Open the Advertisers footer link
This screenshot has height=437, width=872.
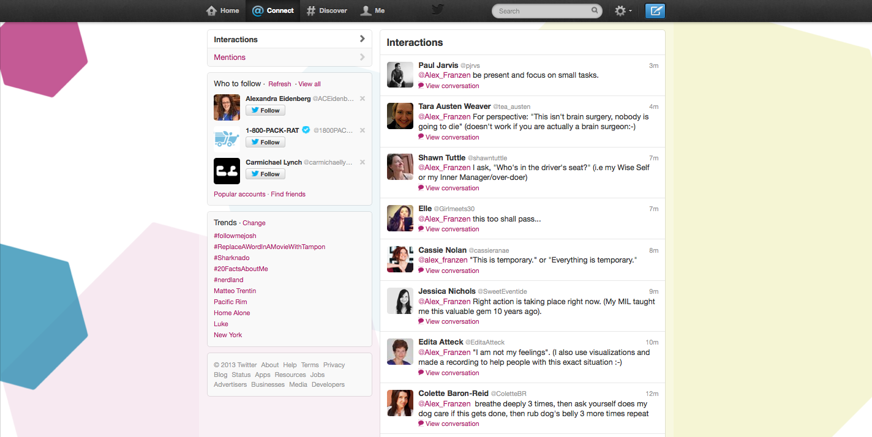coord(230,384)
